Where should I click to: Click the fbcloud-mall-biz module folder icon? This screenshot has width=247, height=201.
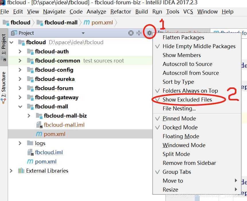tap(39, 116)
